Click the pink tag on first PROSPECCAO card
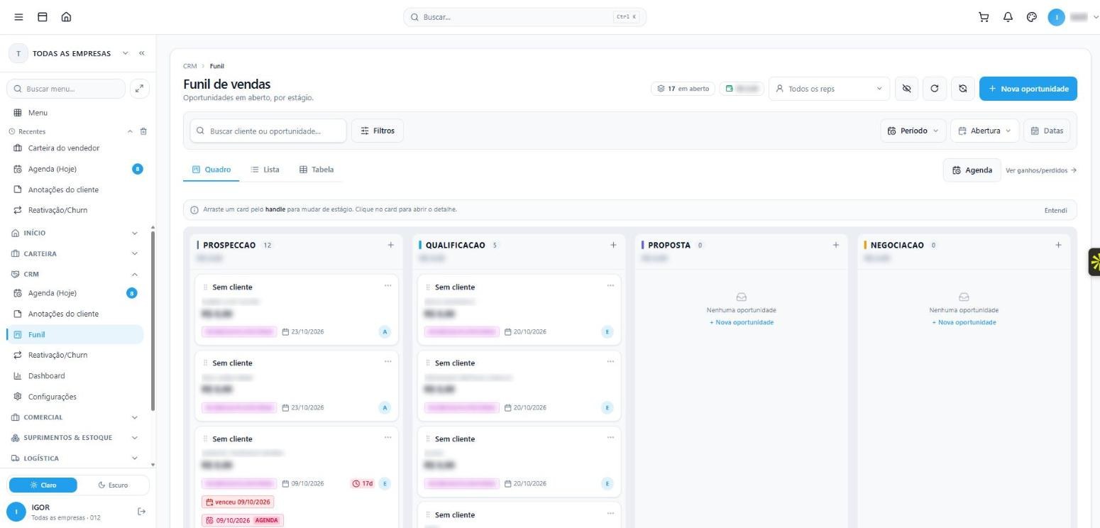1100x528 pixels. [x=239, y=331]
